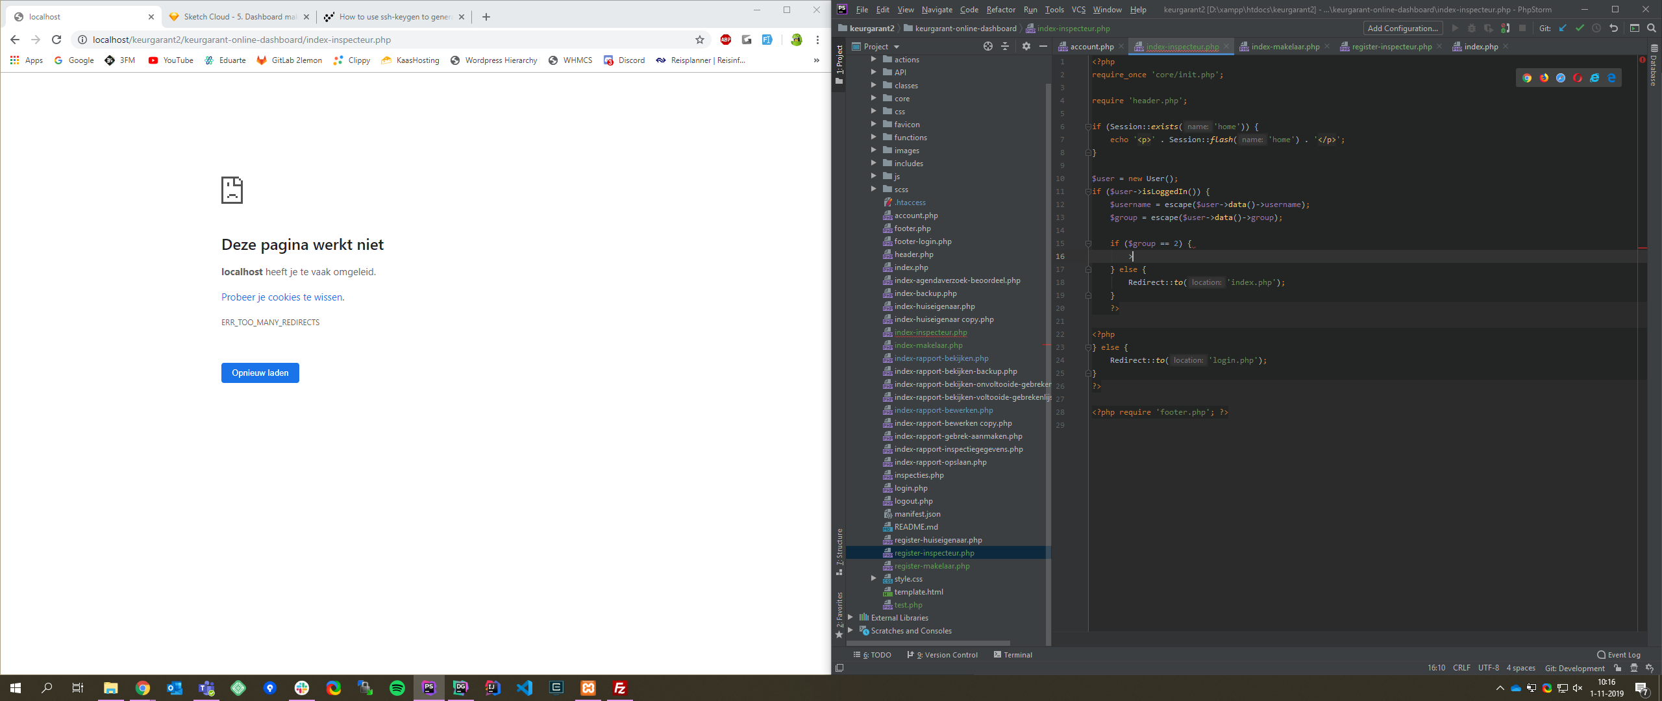Click the Git update project arrow icon
This screenshot has width=1662, height=701.
pyautogui.click(x=1563, y=28)
